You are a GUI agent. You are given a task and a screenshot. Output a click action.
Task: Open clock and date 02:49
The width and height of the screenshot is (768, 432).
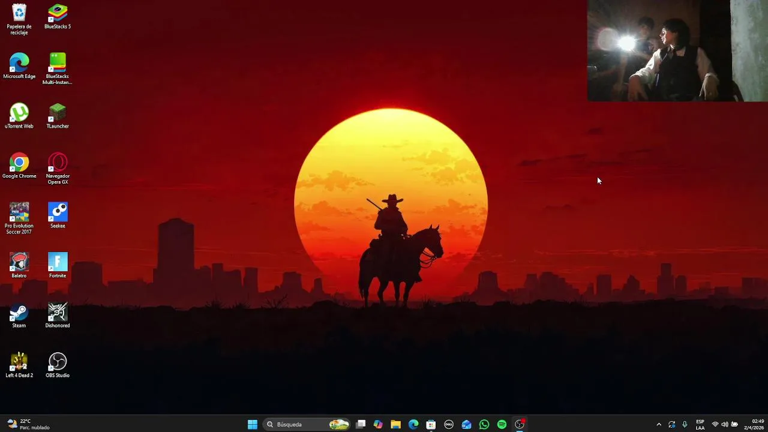(754, 424)
